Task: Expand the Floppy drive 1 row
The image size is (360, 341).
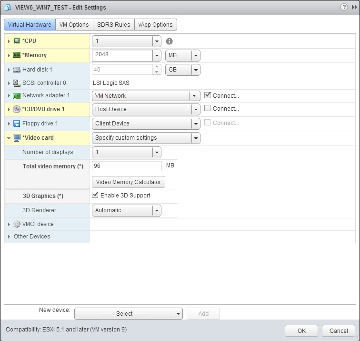Action: 9,124
